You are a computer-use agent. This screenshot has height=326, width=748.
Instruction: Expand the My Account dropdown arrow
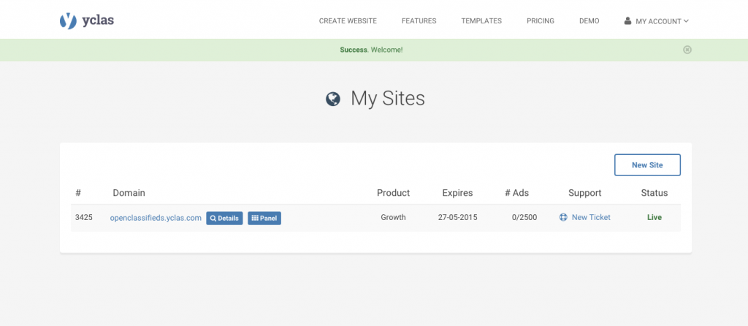coord(686,21)
